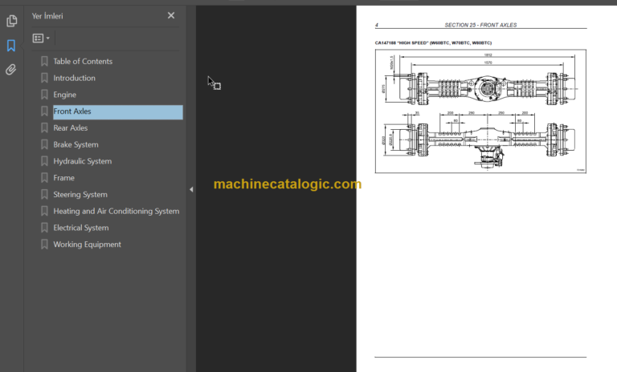
Task: Open the Steering System bookmark
Action: coord(80,195)
